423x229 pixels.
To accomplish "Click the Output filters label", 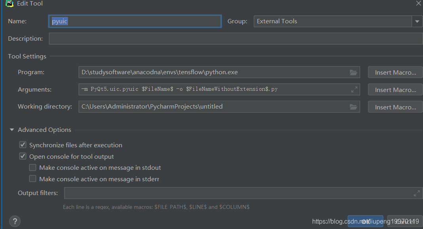I will pos(38,193).
